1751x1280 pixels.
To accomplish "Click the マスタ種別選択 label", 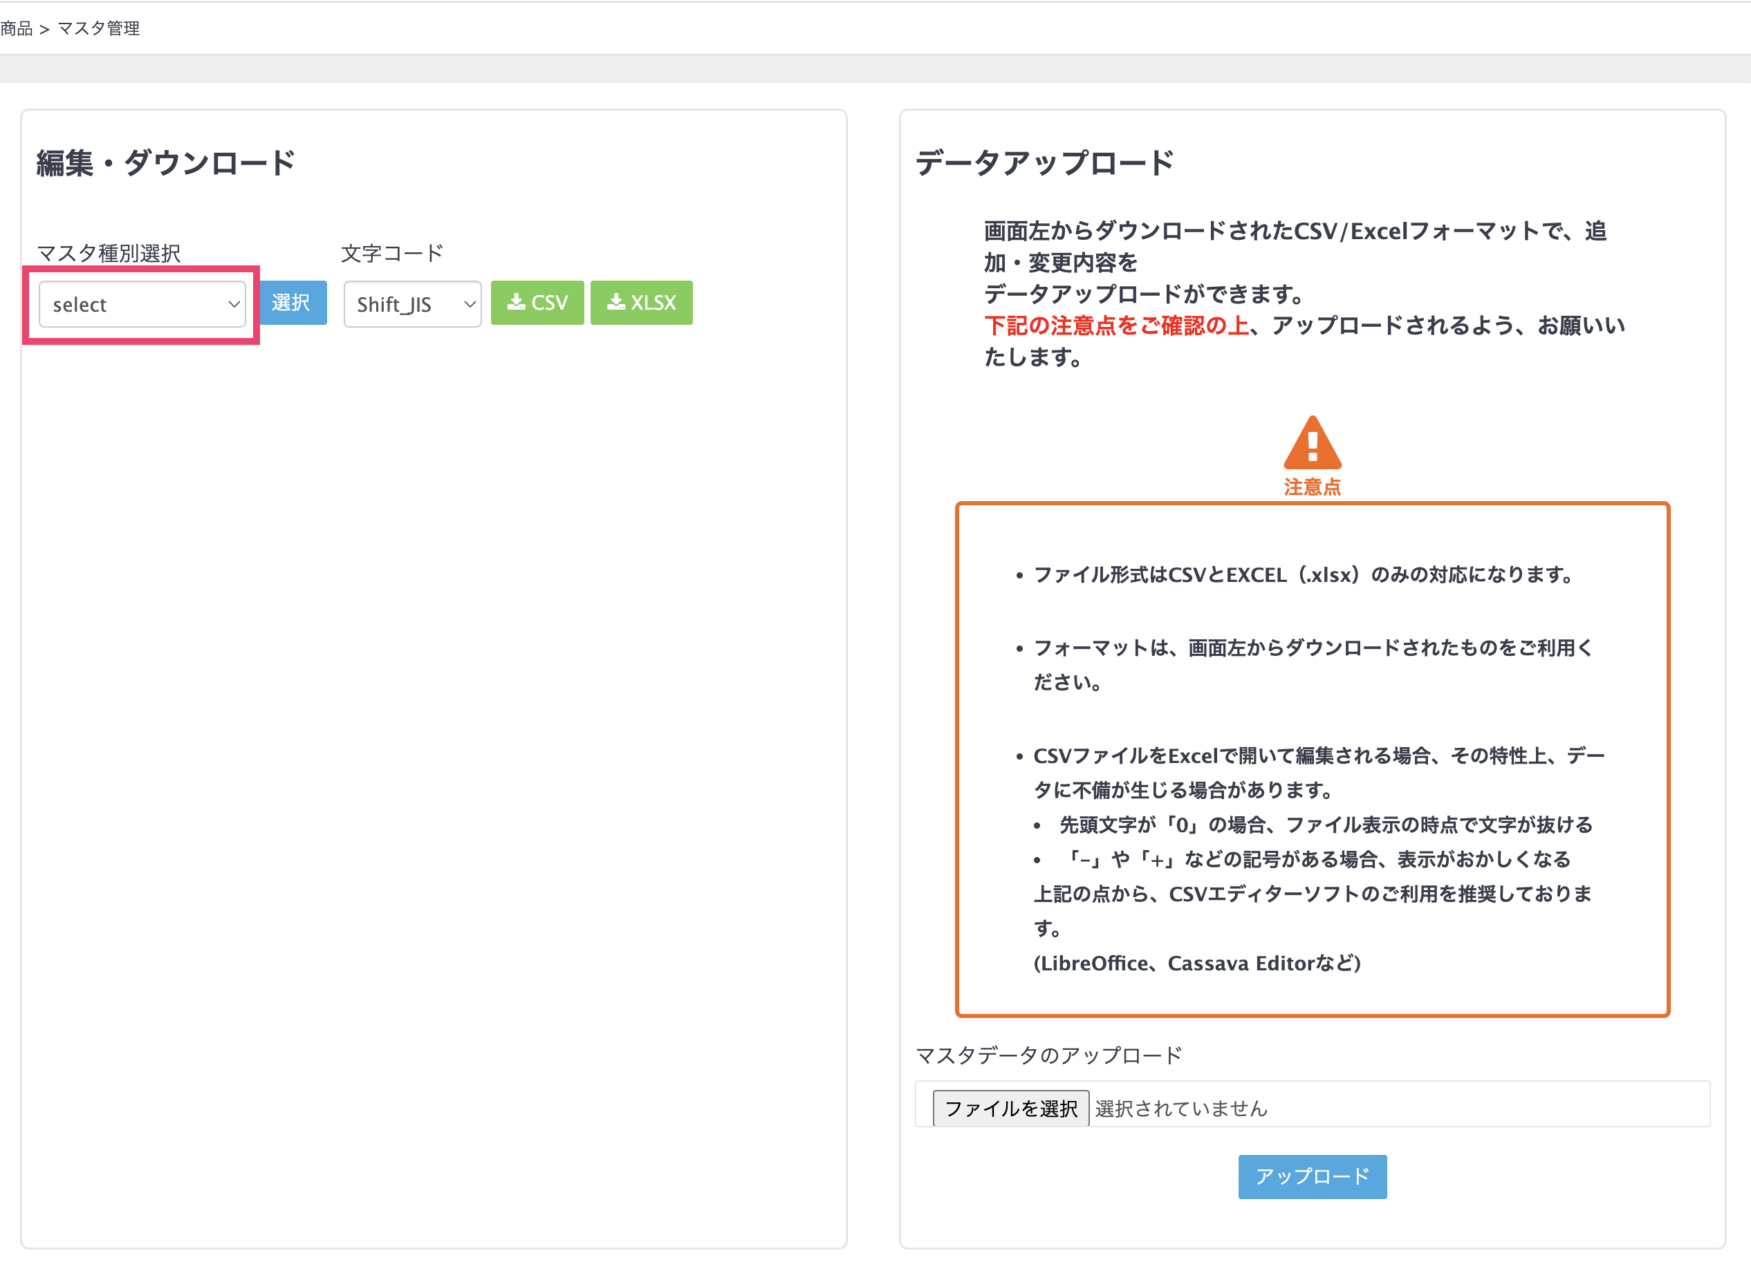I will (109, 254).
